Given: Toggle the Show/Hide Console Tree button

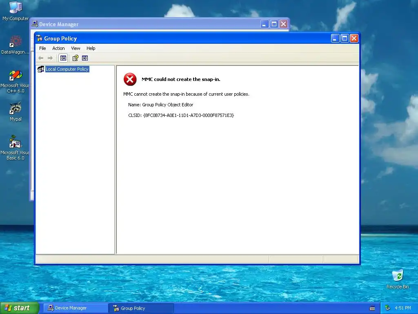Looking at the screenshot, I should pos(63,58).
